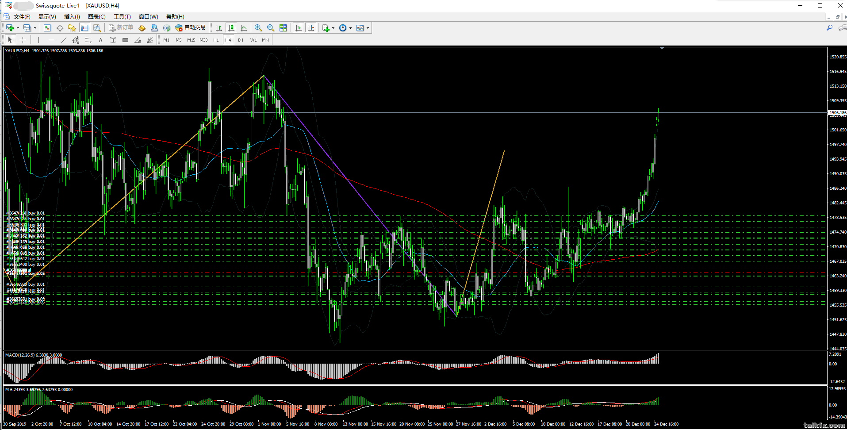Screen dimensions: 847x430
Task: Switch timeframe to D1
Action: (241, 40)
